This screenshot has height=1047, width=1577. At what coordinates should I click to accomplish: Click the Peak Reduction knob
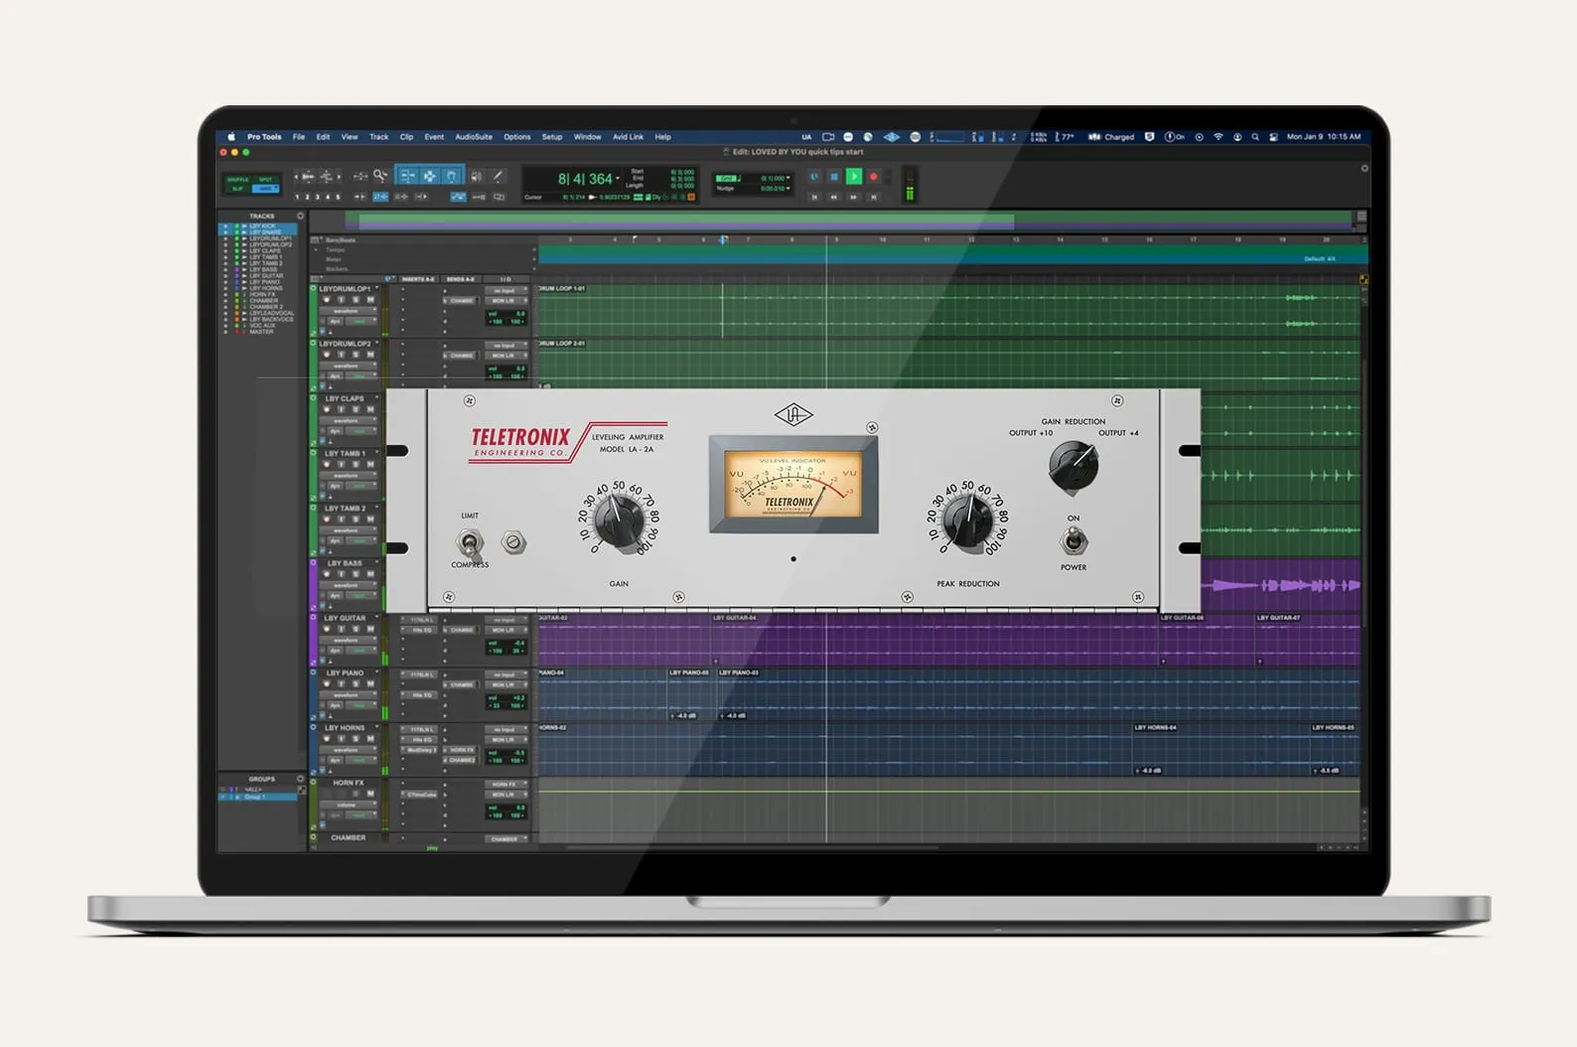pyautogui.click(x=966, y=520)
